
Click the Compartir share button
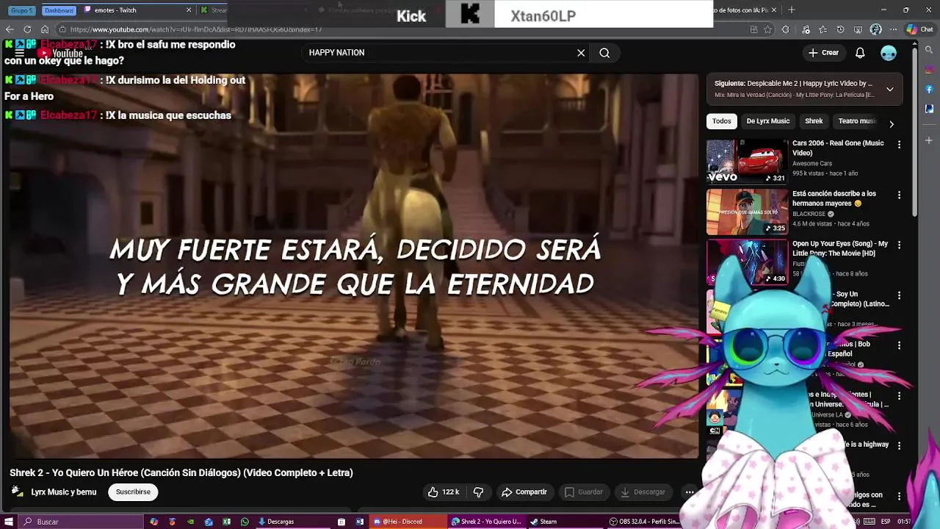pos(524,492)
